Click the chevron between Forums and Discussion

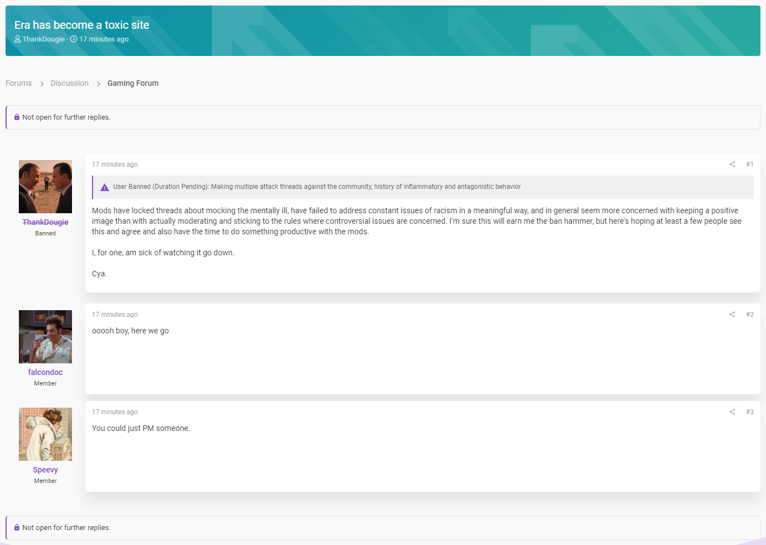click(x=42, y=84)
